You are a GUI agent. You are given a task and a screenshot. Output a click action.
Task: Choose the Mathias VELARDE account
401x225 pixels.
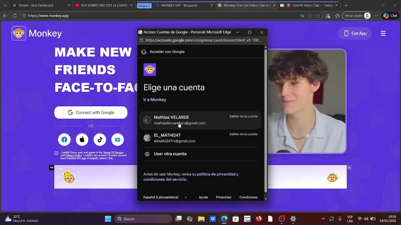tap(200, 120)
